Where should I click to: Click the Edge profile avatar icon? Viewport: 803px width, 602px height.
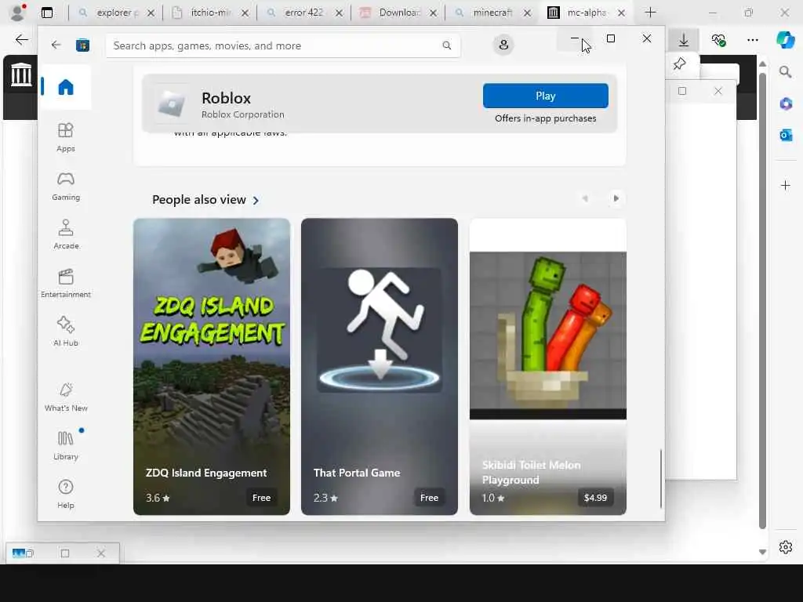tap(17, 13)
